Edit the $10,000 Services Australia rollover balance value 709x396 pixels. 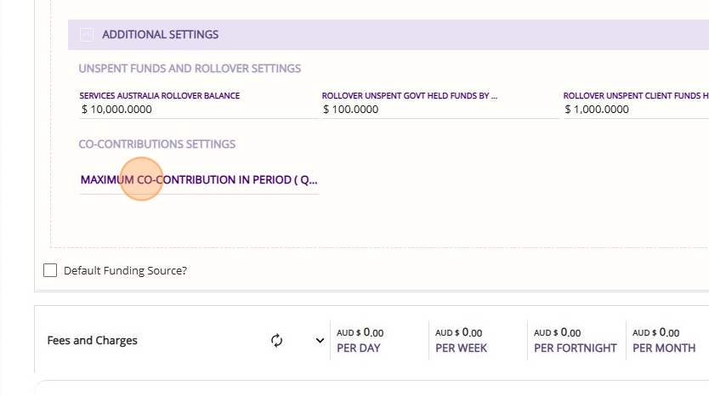pos(117,109)
